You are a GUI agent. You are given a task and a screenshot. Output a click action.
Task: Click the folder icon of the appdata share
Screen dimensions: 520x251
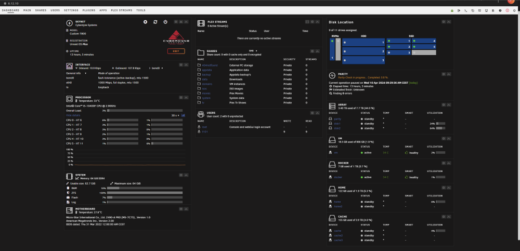[199, 70]
